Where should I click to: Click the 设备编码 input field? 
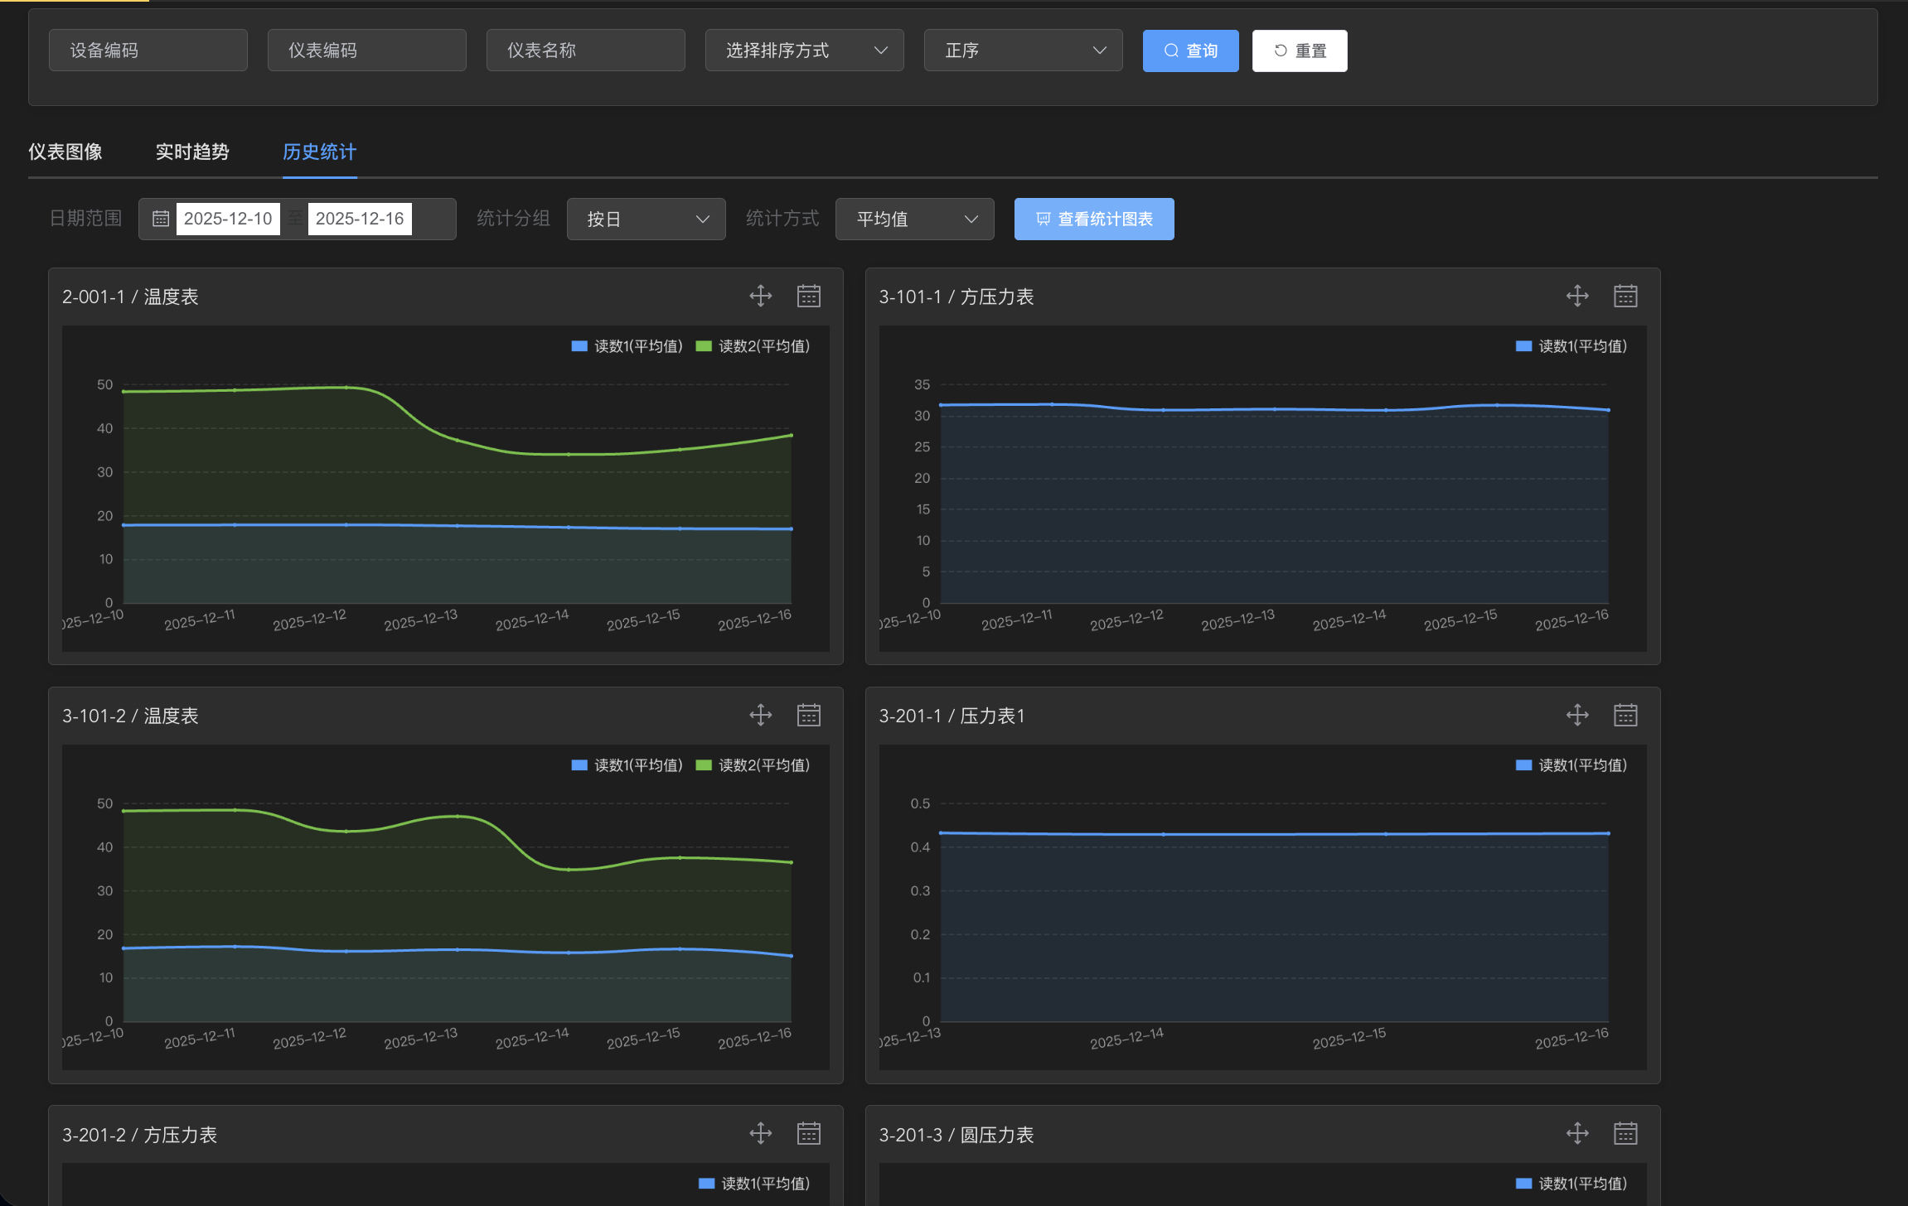[148, 51]
